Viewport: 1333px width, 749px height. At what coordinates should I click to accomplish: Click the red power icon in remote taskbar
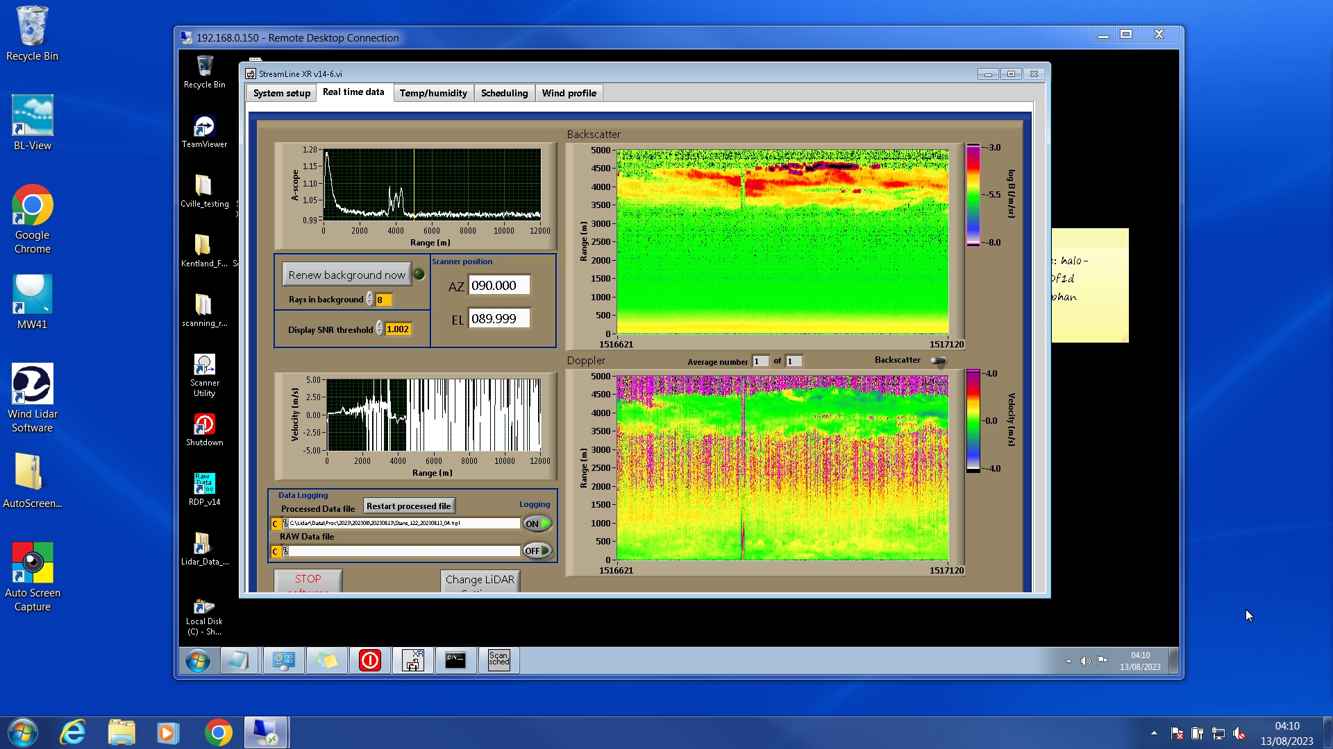(x=369, y=660)
